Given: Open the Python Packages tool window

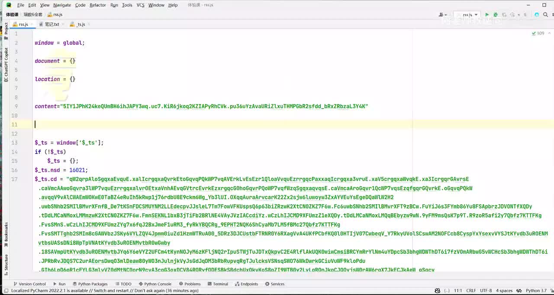Looking at the screenshot, I should [90, 284].
